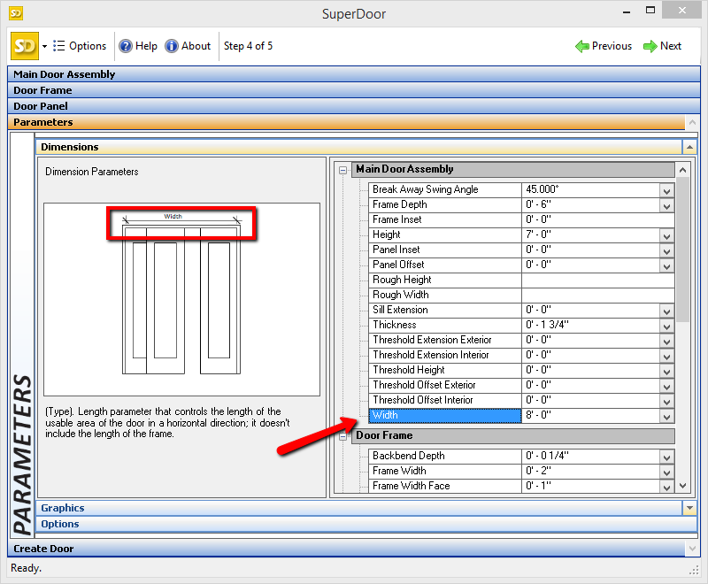
Task: Open Thickness value dropdown arrow
Action: (667, 326)
